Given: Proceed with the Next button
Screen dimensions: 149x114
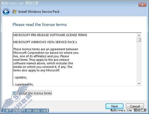Looking at the screenshot, I should [x=115, y=106].
